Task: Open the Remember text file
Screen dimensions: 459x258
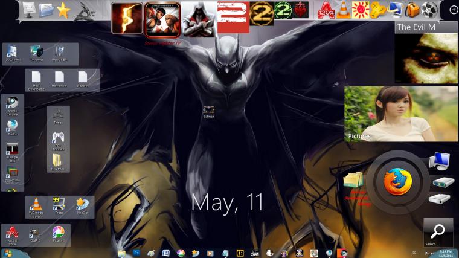Action: pyautogui.click(x=59, y=79)
